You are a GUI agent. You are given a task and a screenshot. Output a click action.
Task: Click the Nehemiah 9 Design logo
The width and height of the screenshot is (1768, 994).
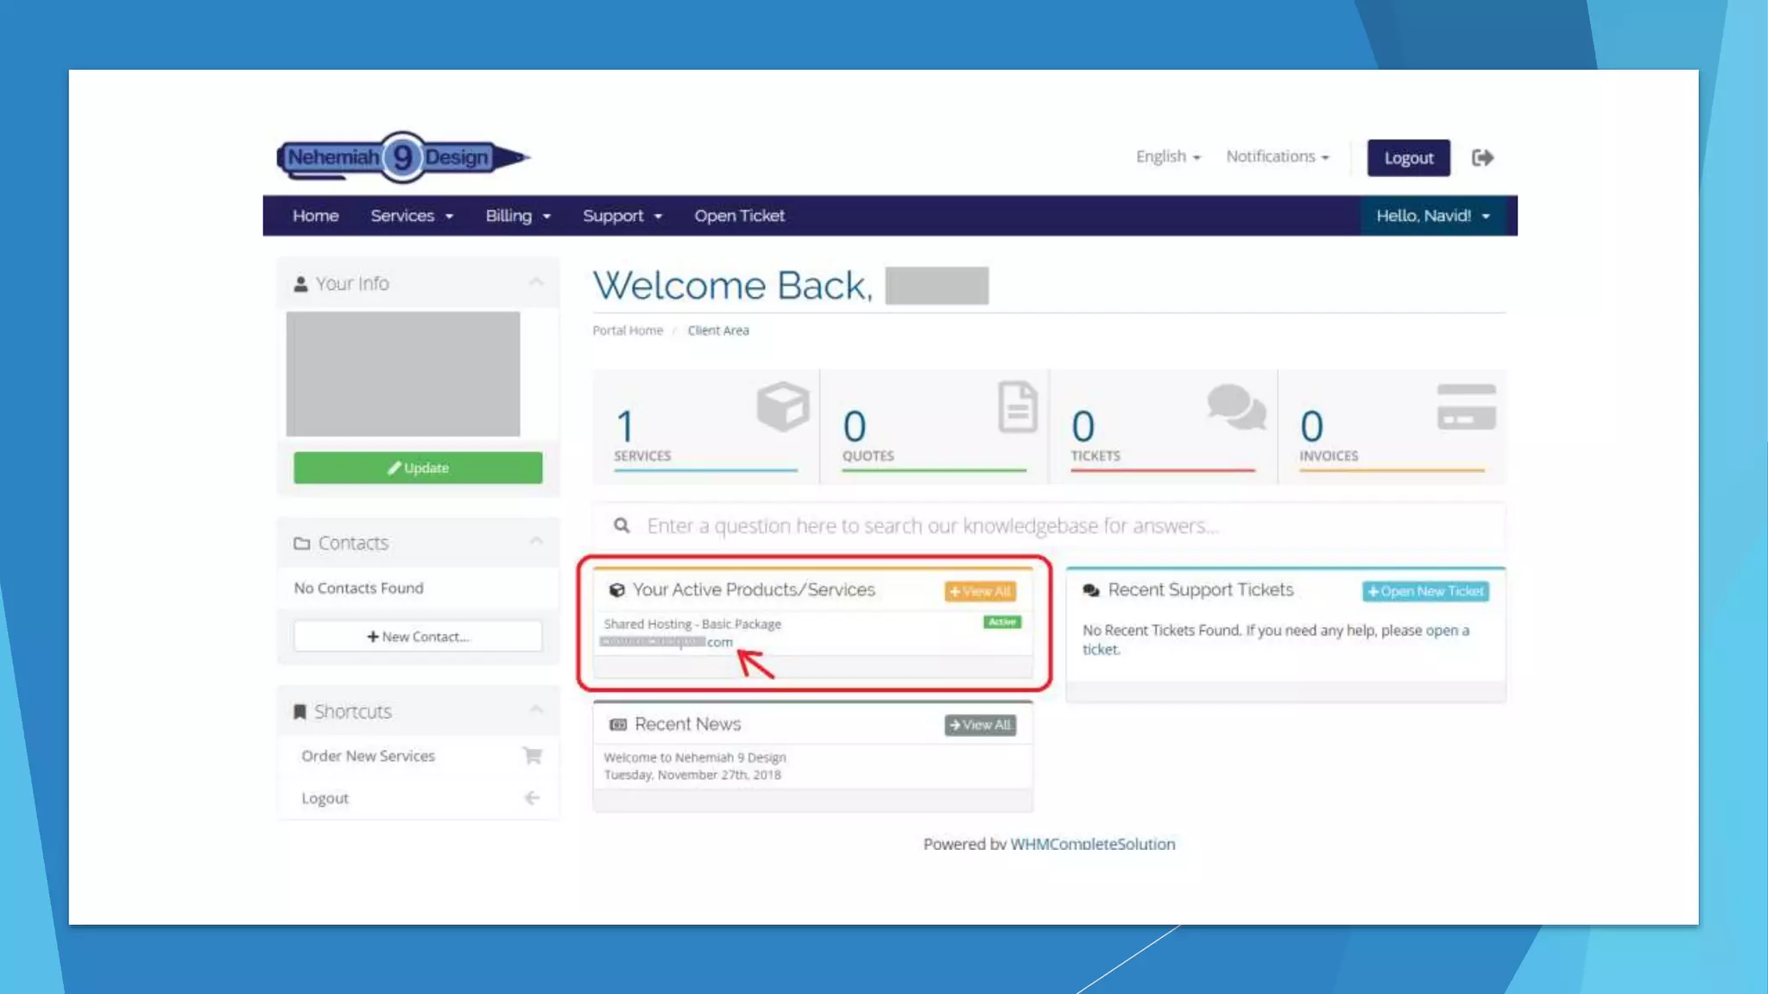[x=402, y=157]
